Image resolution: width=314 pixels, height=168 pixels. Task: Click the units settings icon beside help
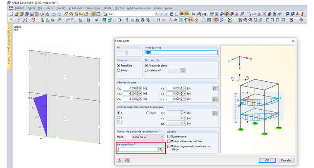pyautogui.click(x=127, y=160)
